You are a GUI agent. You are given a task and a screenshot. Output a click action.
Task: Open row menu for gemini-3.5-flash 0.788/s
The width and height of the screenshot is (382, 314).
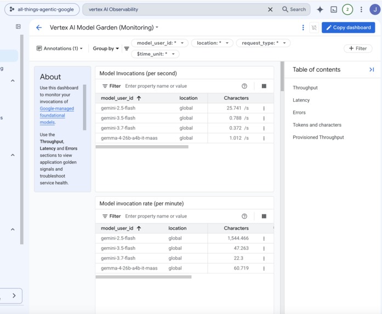[x=264, y=118]
